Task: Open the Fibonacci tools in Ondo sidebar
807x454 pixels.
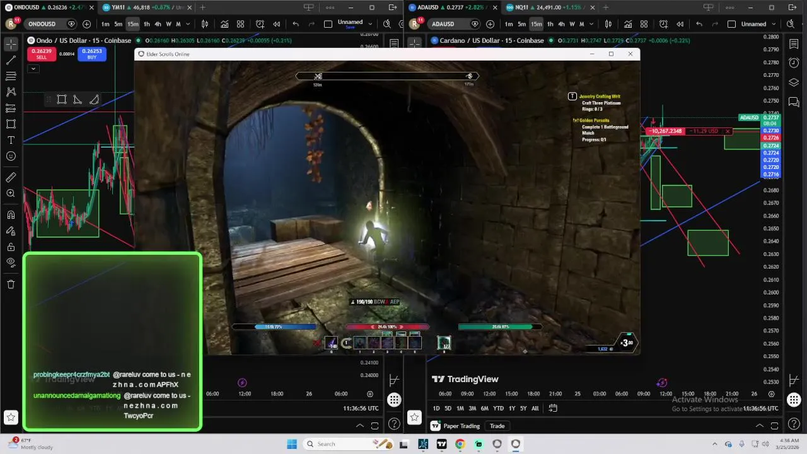Action: point(11,76)
